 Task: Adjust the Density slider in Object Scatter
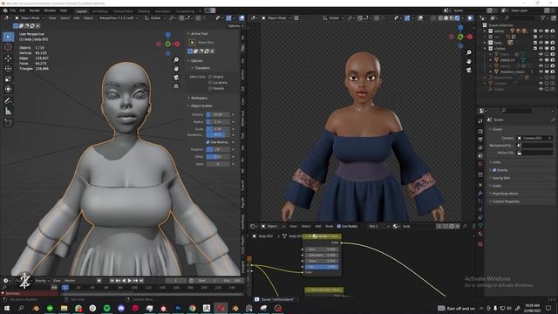point(218,114)
